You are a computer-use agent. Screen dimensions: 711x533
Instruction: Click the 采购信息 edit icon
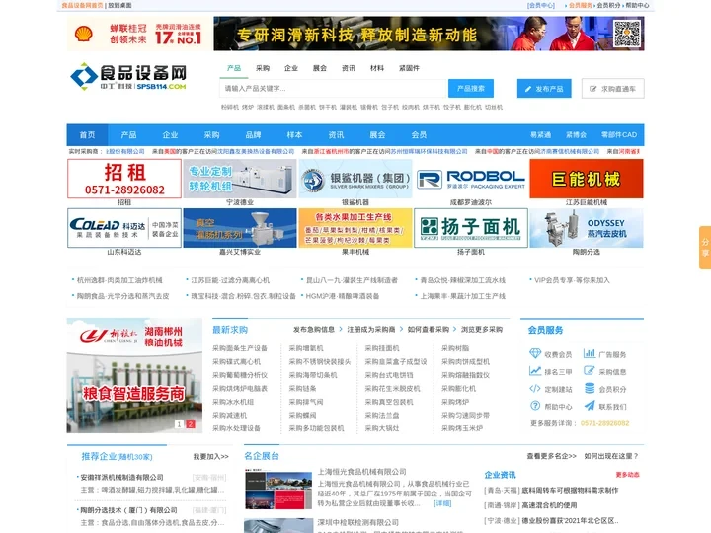pos(589,371)
